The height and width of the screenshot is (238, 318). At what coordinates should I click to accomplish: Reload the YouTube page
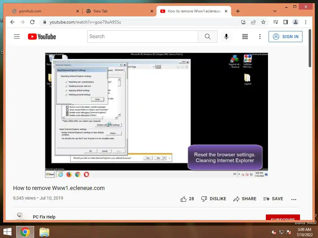(x=32, y=22)
